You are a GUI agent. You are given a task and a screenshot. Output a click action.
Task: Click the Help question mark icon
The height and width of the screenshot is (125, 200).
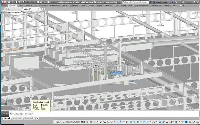(x=183, y=2)
